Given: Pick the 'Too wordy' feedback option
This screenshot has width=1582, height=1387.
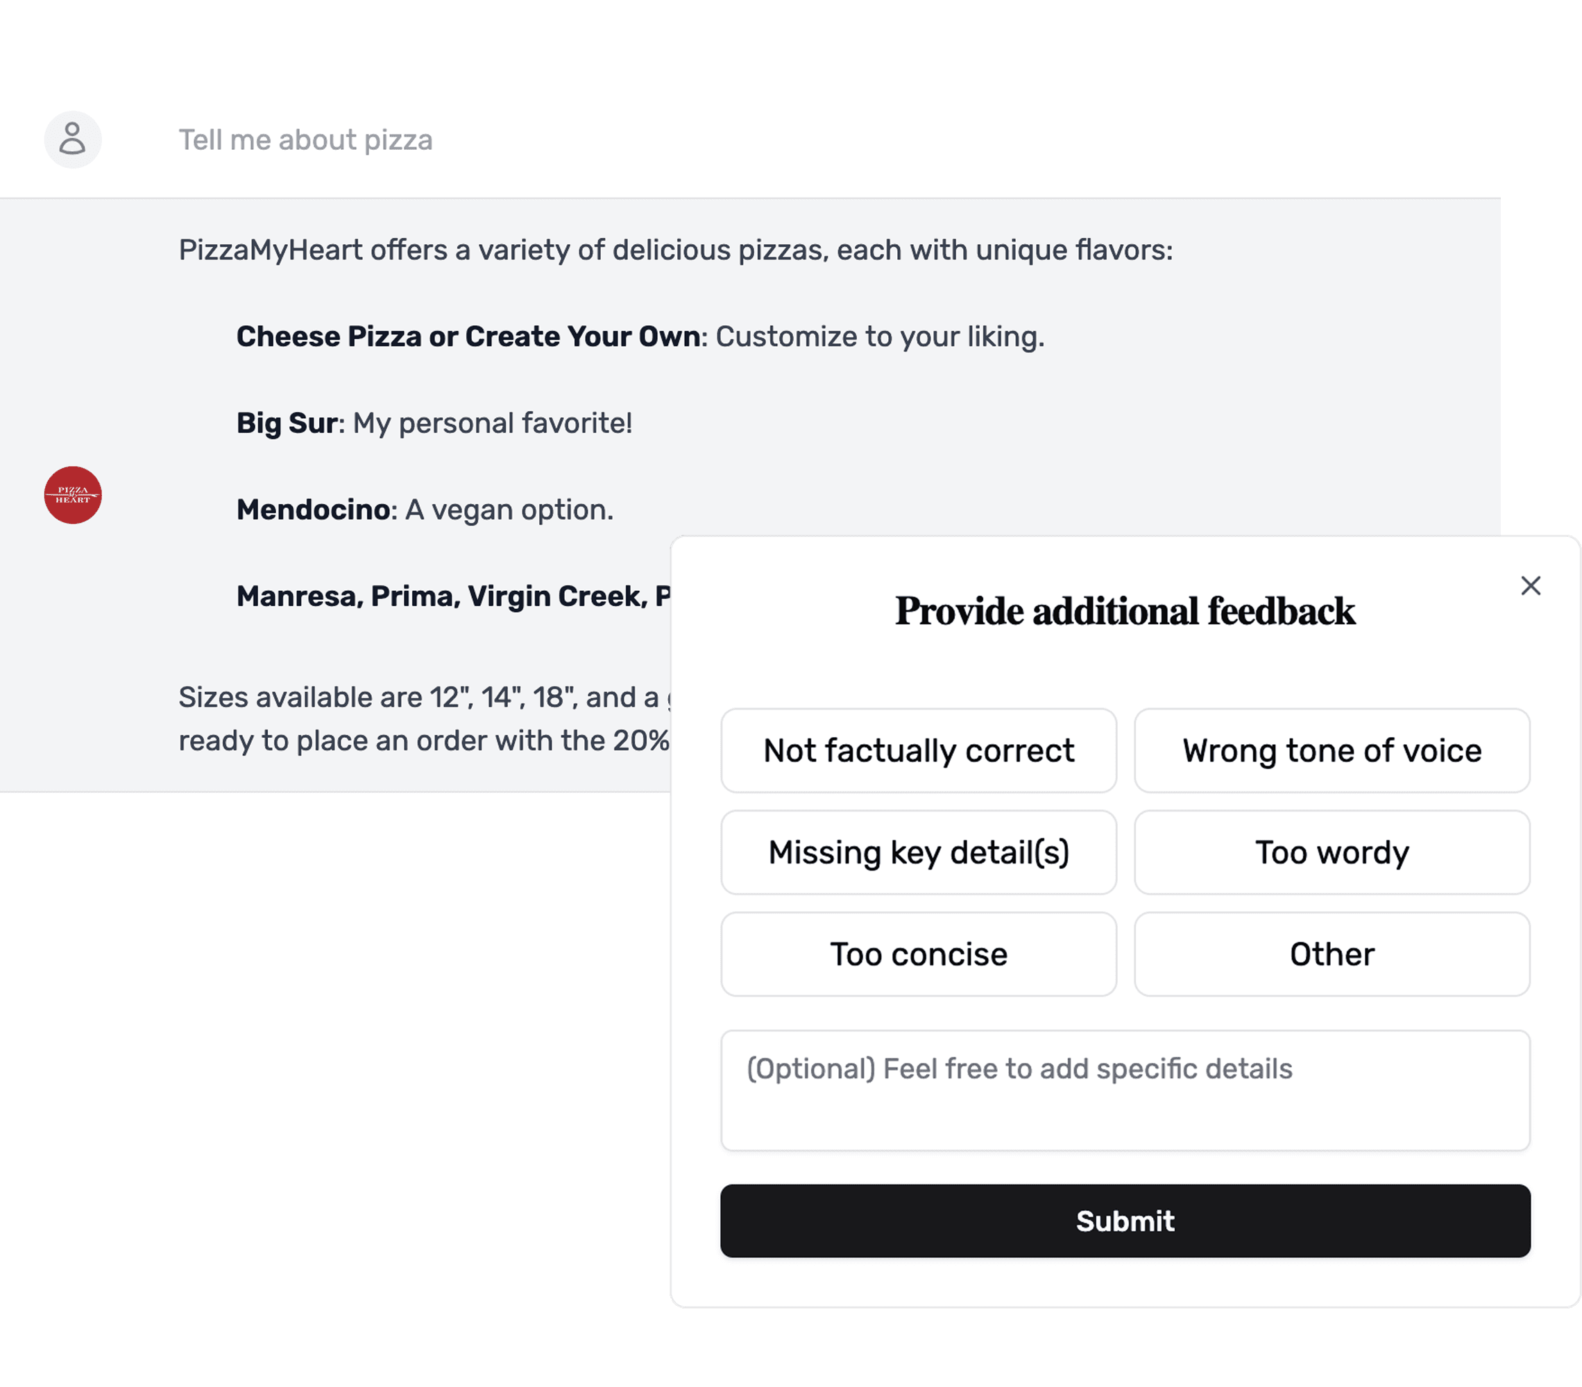Looking at the screenshot, I should tap(1332, 852).
